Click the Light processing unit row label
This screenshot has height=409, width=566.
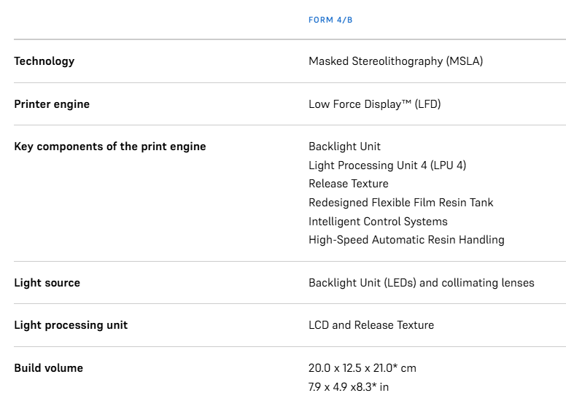(71, 325)
